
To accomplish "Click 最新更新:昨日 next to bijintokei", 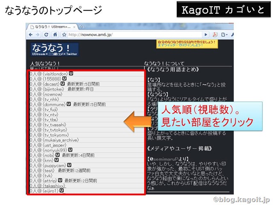I will tap(81, 89).
